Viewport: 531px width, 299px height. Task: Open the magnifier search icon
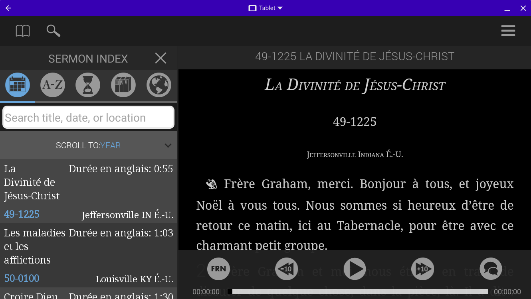tap(53, 31)
